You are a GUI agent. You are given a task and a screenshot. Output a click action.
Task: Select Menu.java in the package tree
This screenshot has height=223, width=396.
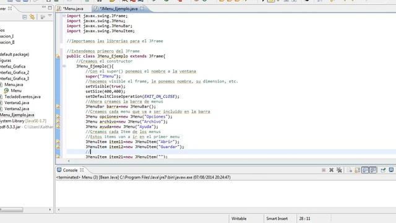[14, 85]
